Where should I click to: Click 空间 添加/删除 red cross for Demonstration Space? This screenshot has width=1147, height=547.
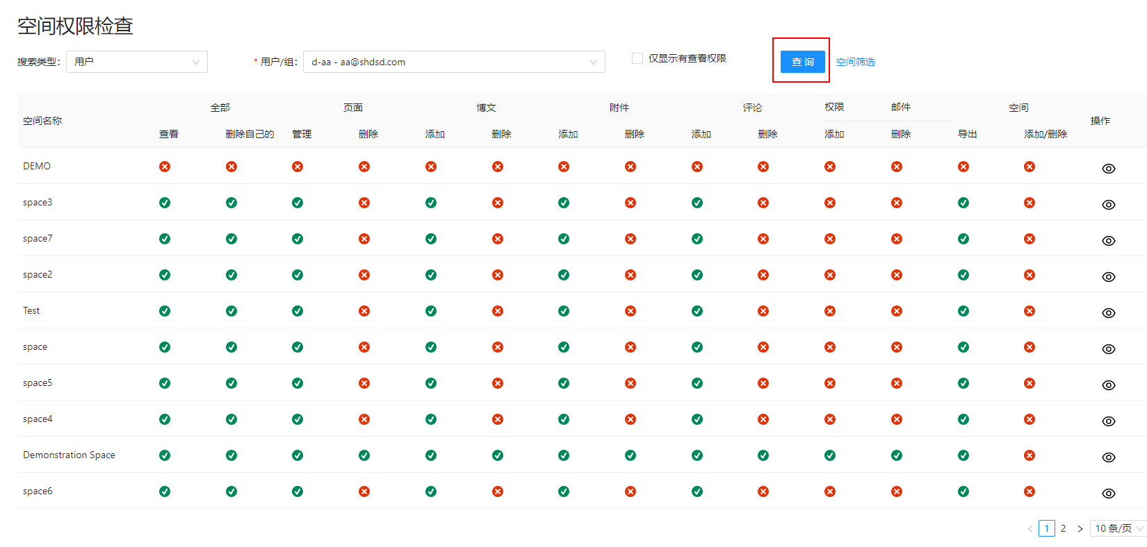click(x=1030, y=455)
